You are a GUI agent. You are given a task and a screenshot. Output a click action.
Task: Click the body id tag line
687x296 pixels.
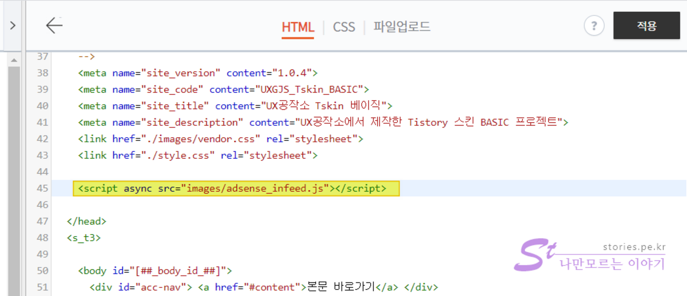[155, 271]
